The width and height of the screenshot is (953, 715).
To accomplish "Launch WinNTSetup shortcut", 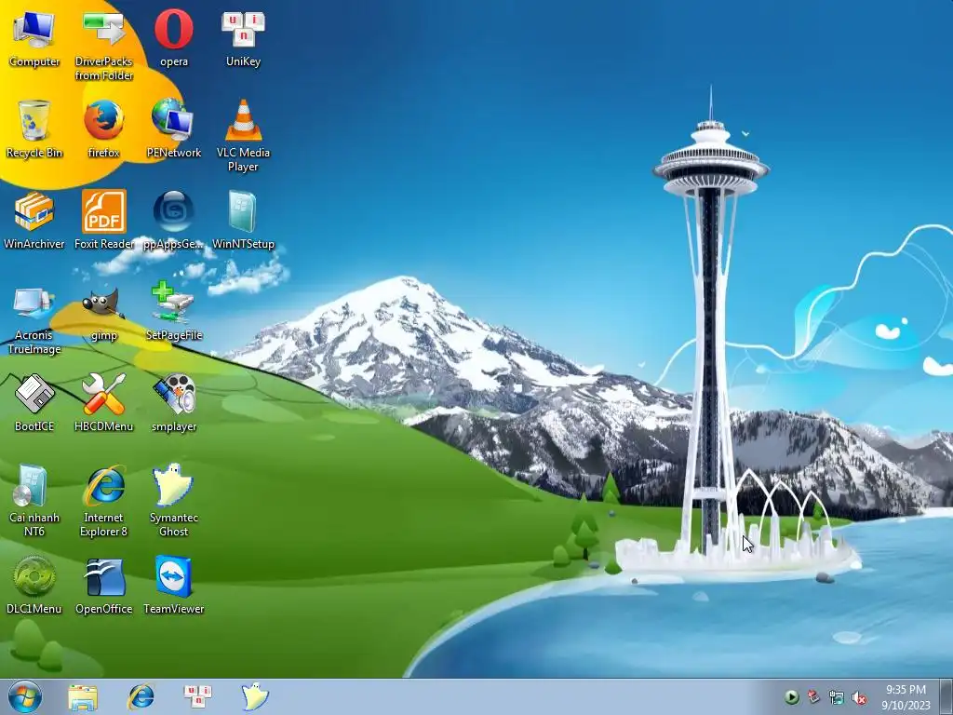I will 243,220.
